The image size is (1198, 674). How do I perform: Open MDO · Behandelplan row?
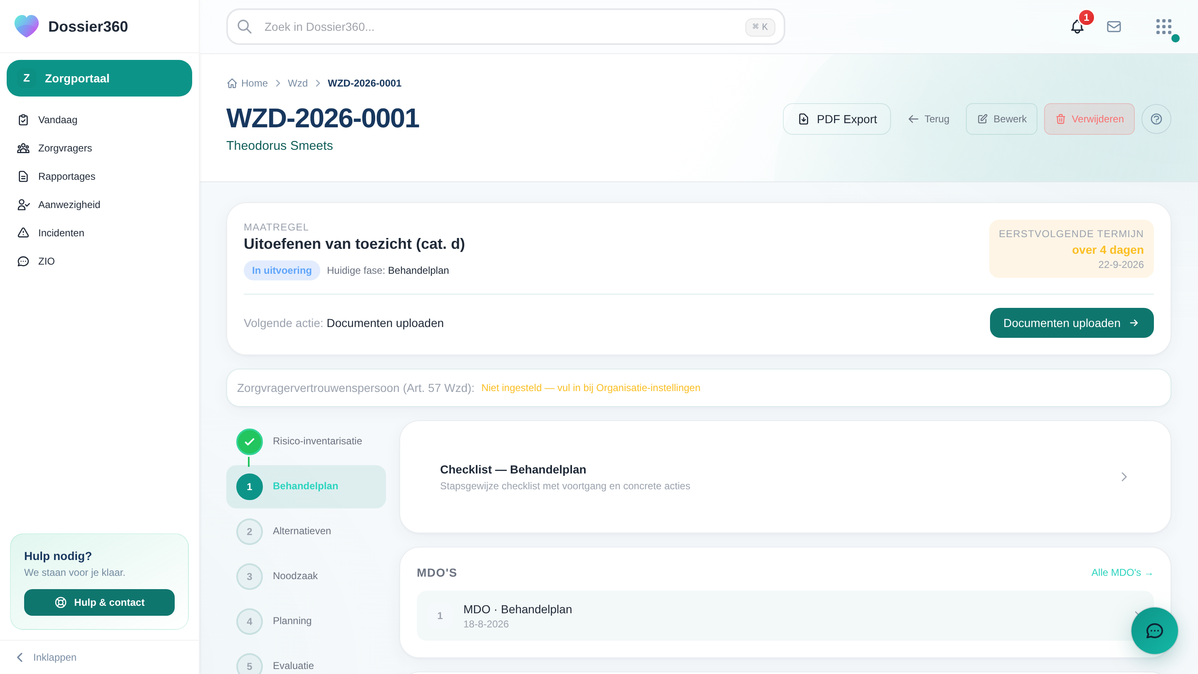click(785, 616)
